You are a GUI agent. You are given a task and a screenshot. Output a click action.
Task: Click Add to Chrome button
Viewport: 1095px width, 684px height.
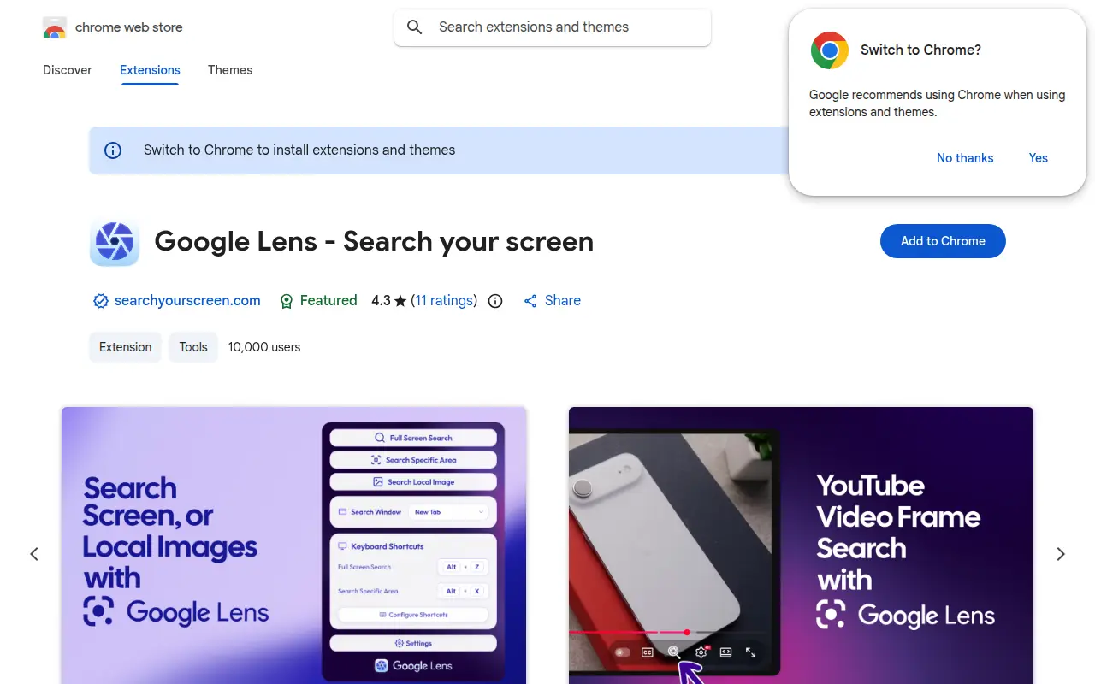(943, 241)
